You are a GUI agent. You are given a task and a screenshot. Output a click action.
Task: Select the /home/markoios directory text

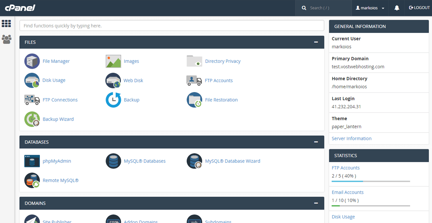coord(349,86)
